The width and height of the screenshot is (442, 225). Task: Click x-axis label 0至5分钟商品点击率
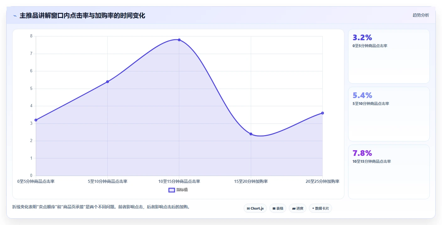tap(36, 181)
